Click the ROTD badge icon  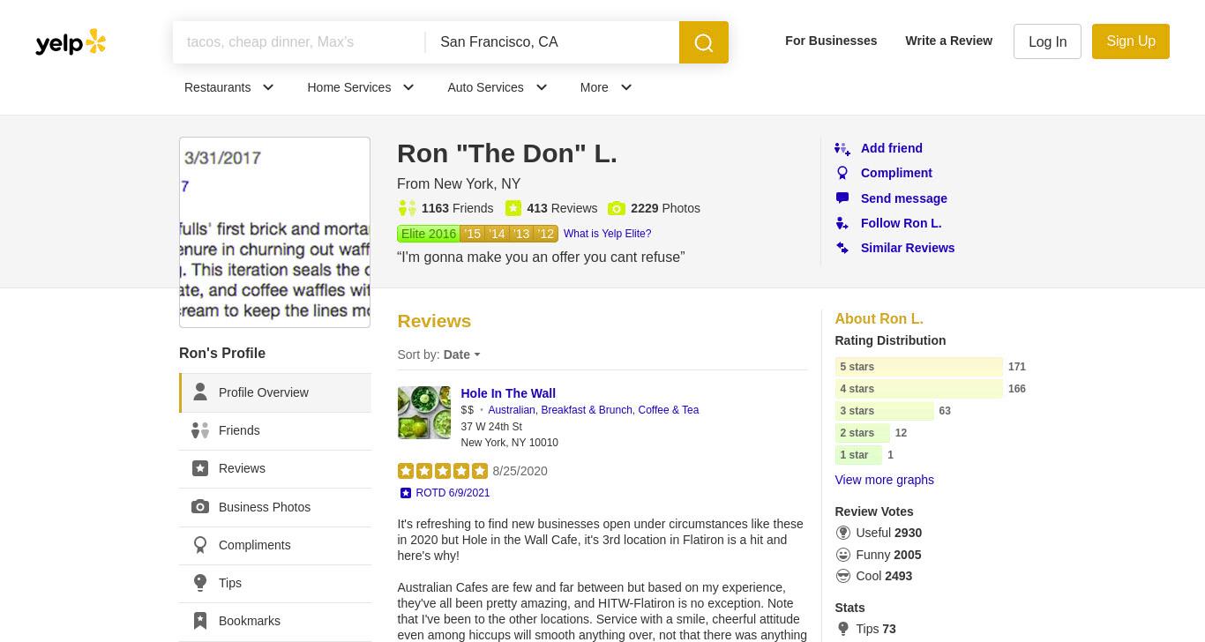tap(406, 493)
